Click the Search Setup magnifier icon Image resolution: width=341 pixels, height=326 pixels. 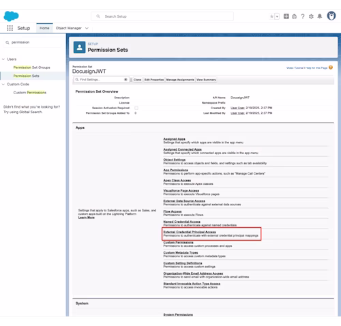98,16
